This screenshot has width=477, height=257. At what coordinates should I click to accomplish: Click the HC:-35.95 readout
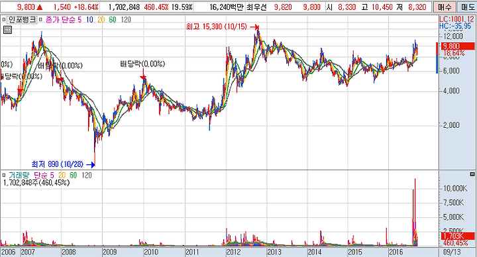(455, 26)
